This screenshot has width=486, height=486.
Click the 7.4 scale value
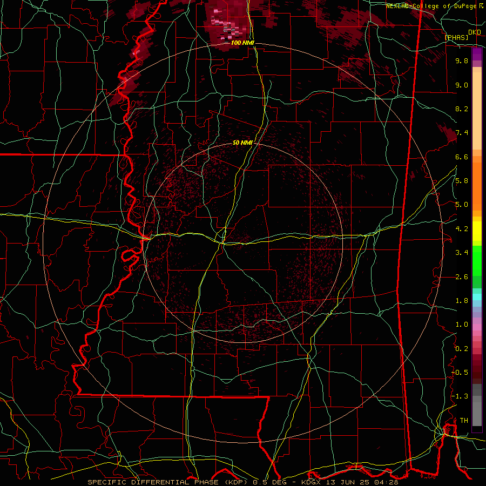click(462, 133)
